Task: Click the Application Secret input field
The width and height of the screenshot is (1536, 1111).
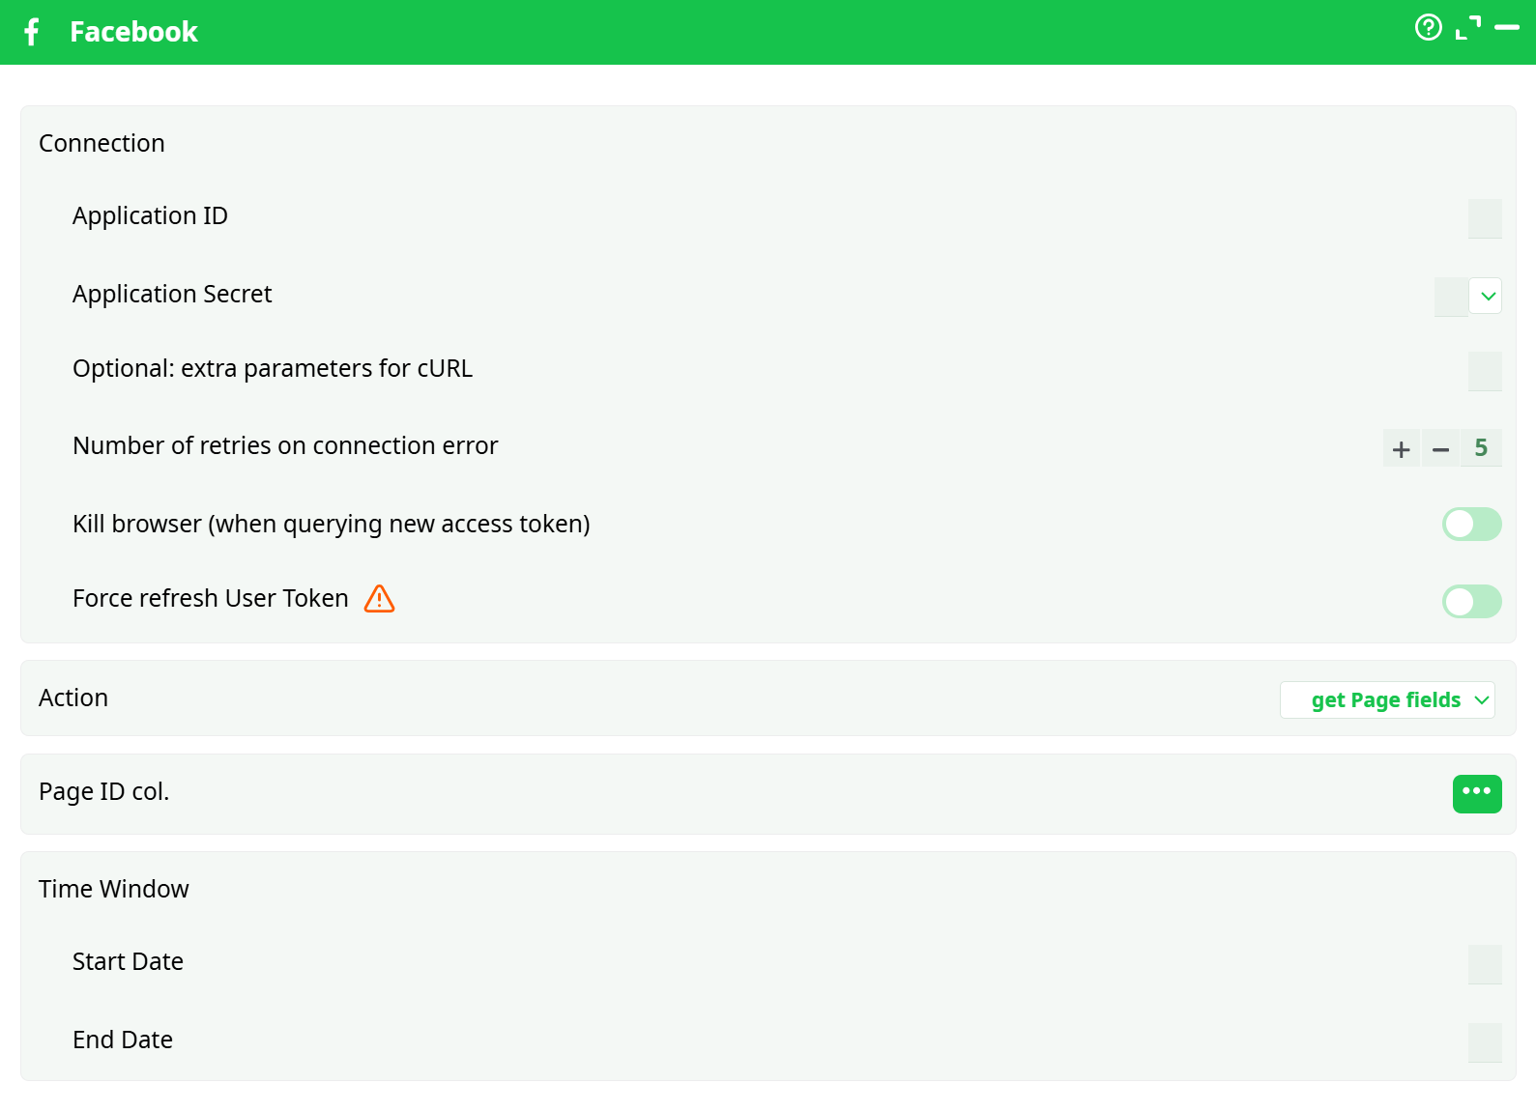Action: click(x=1450, y=297)
